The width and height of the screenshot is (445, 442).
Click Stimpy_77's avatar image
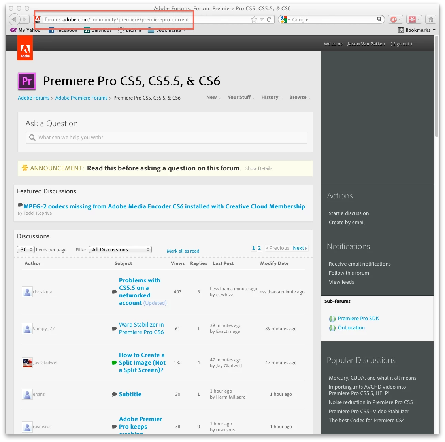tap(27, 329)
